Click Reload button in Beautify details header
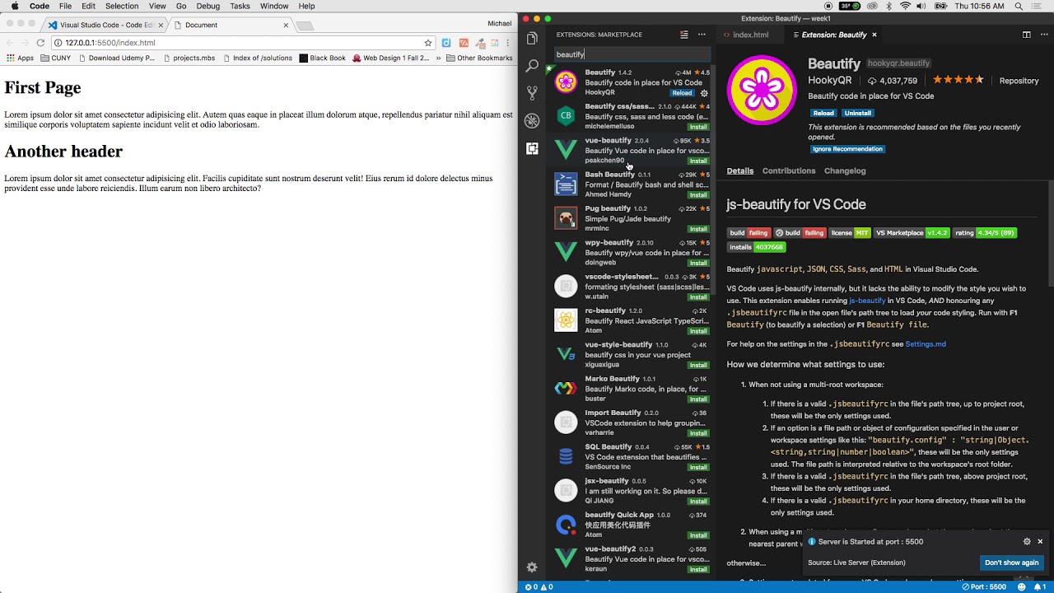Screen dimensions: 1054x593 coord(823,113)
